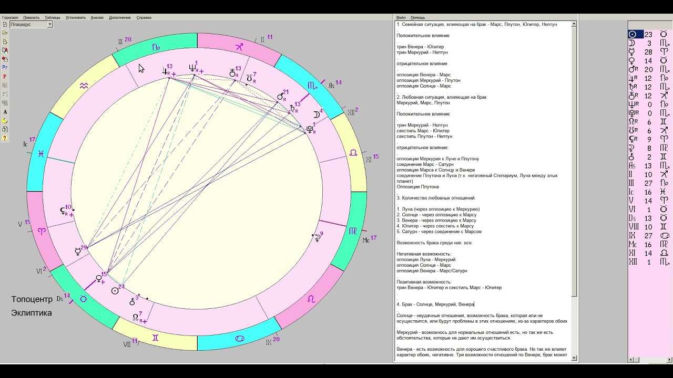
Task: Click the notes window vertical scrollbar thumb
Action: click(x=574, y=161)
